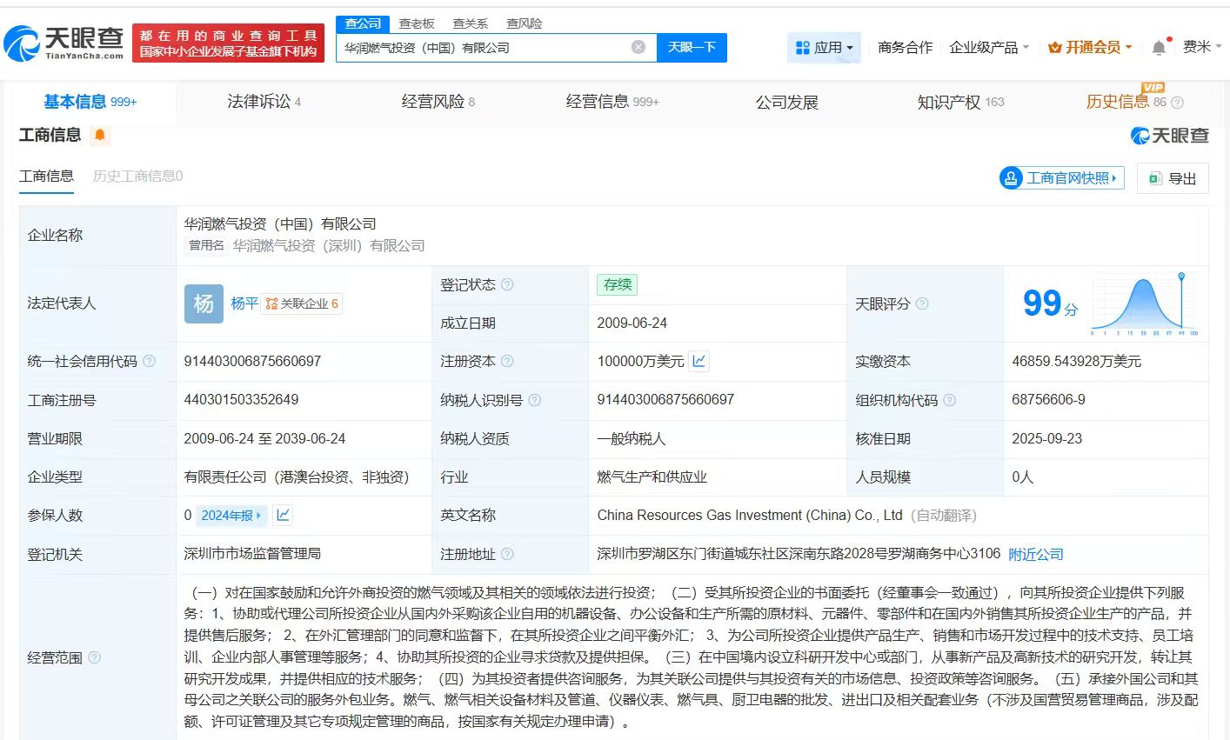
Task: Expand the 企业级产品 dropdown
Action: click(989, 48)
